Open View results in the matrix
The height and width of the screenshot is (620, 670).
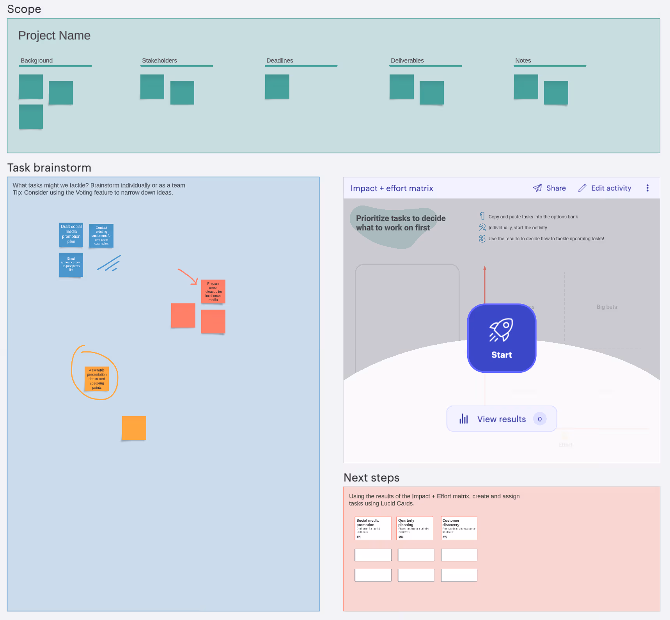click(502, 419)
